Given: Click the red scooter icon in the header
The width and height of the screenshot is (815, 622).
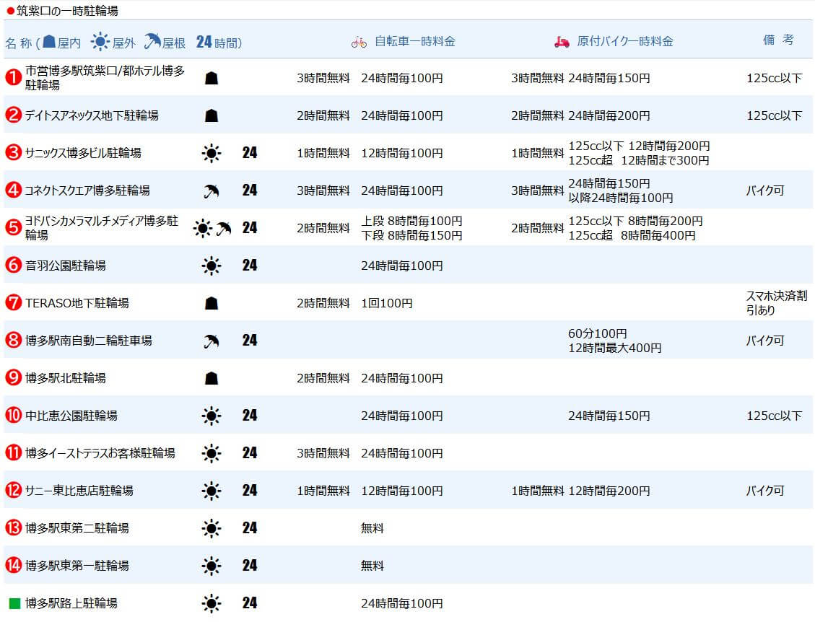Looking at the screenshot, I should pyautogui.click(x=562, y=42).
